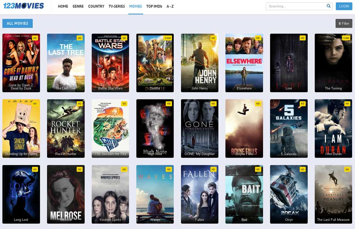The height and width of the screenshot is (229, 355).
Task: Open the Kindred Spirits movie poster
Action: click(x=110, y=194)
